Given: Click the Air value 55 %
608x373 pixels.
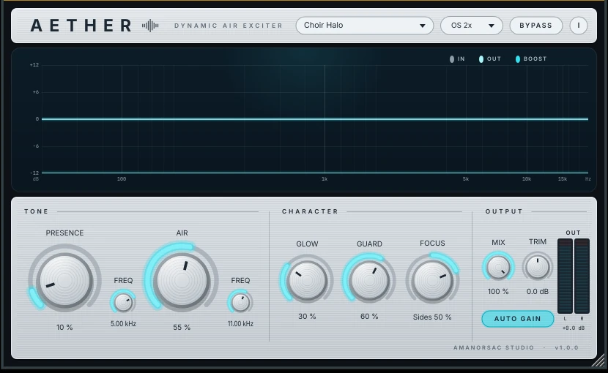Looking at the screenshot, I should [x=182, y=328].
